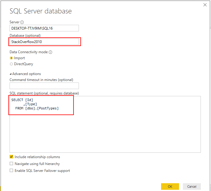The height and width of the screenshot is (191, 211).
Task: Click the info icon next to Server
Action: pos(22,22)
